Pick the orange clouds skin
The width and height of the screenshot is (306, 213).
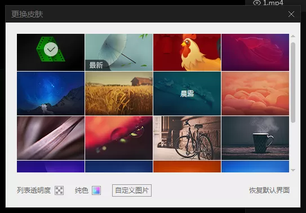(255, 94)
